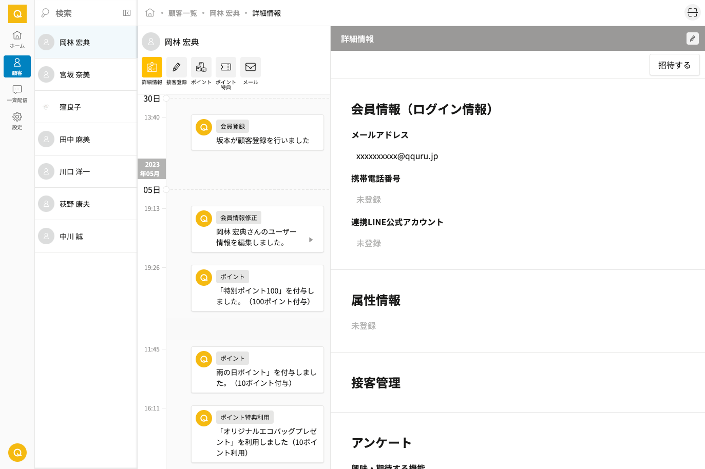This screenshot has height=469, width=705.
Task: Open the 会員登録 timeline card
Action: pos(257,133)
